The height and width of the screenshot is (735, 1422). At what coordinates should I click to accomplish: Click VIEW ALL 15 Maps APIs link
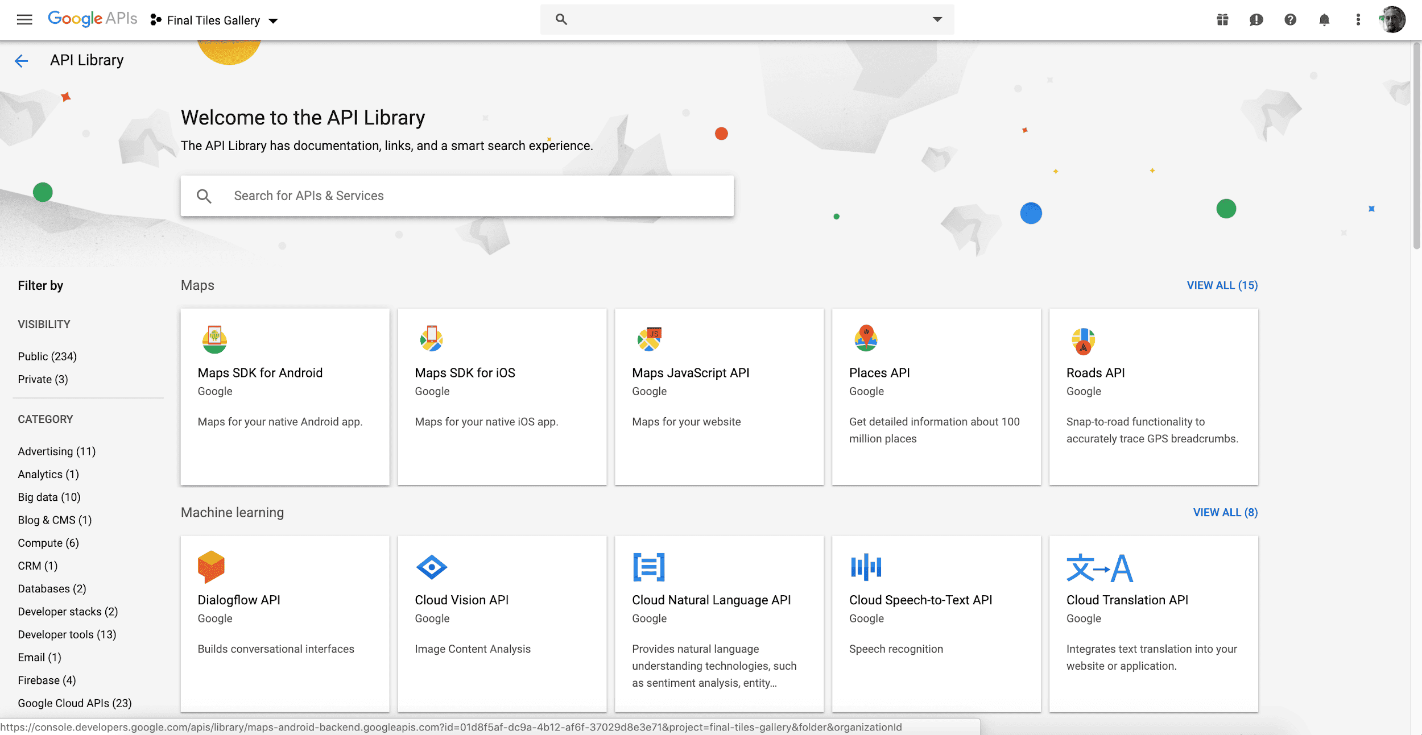click(1221, 284)
